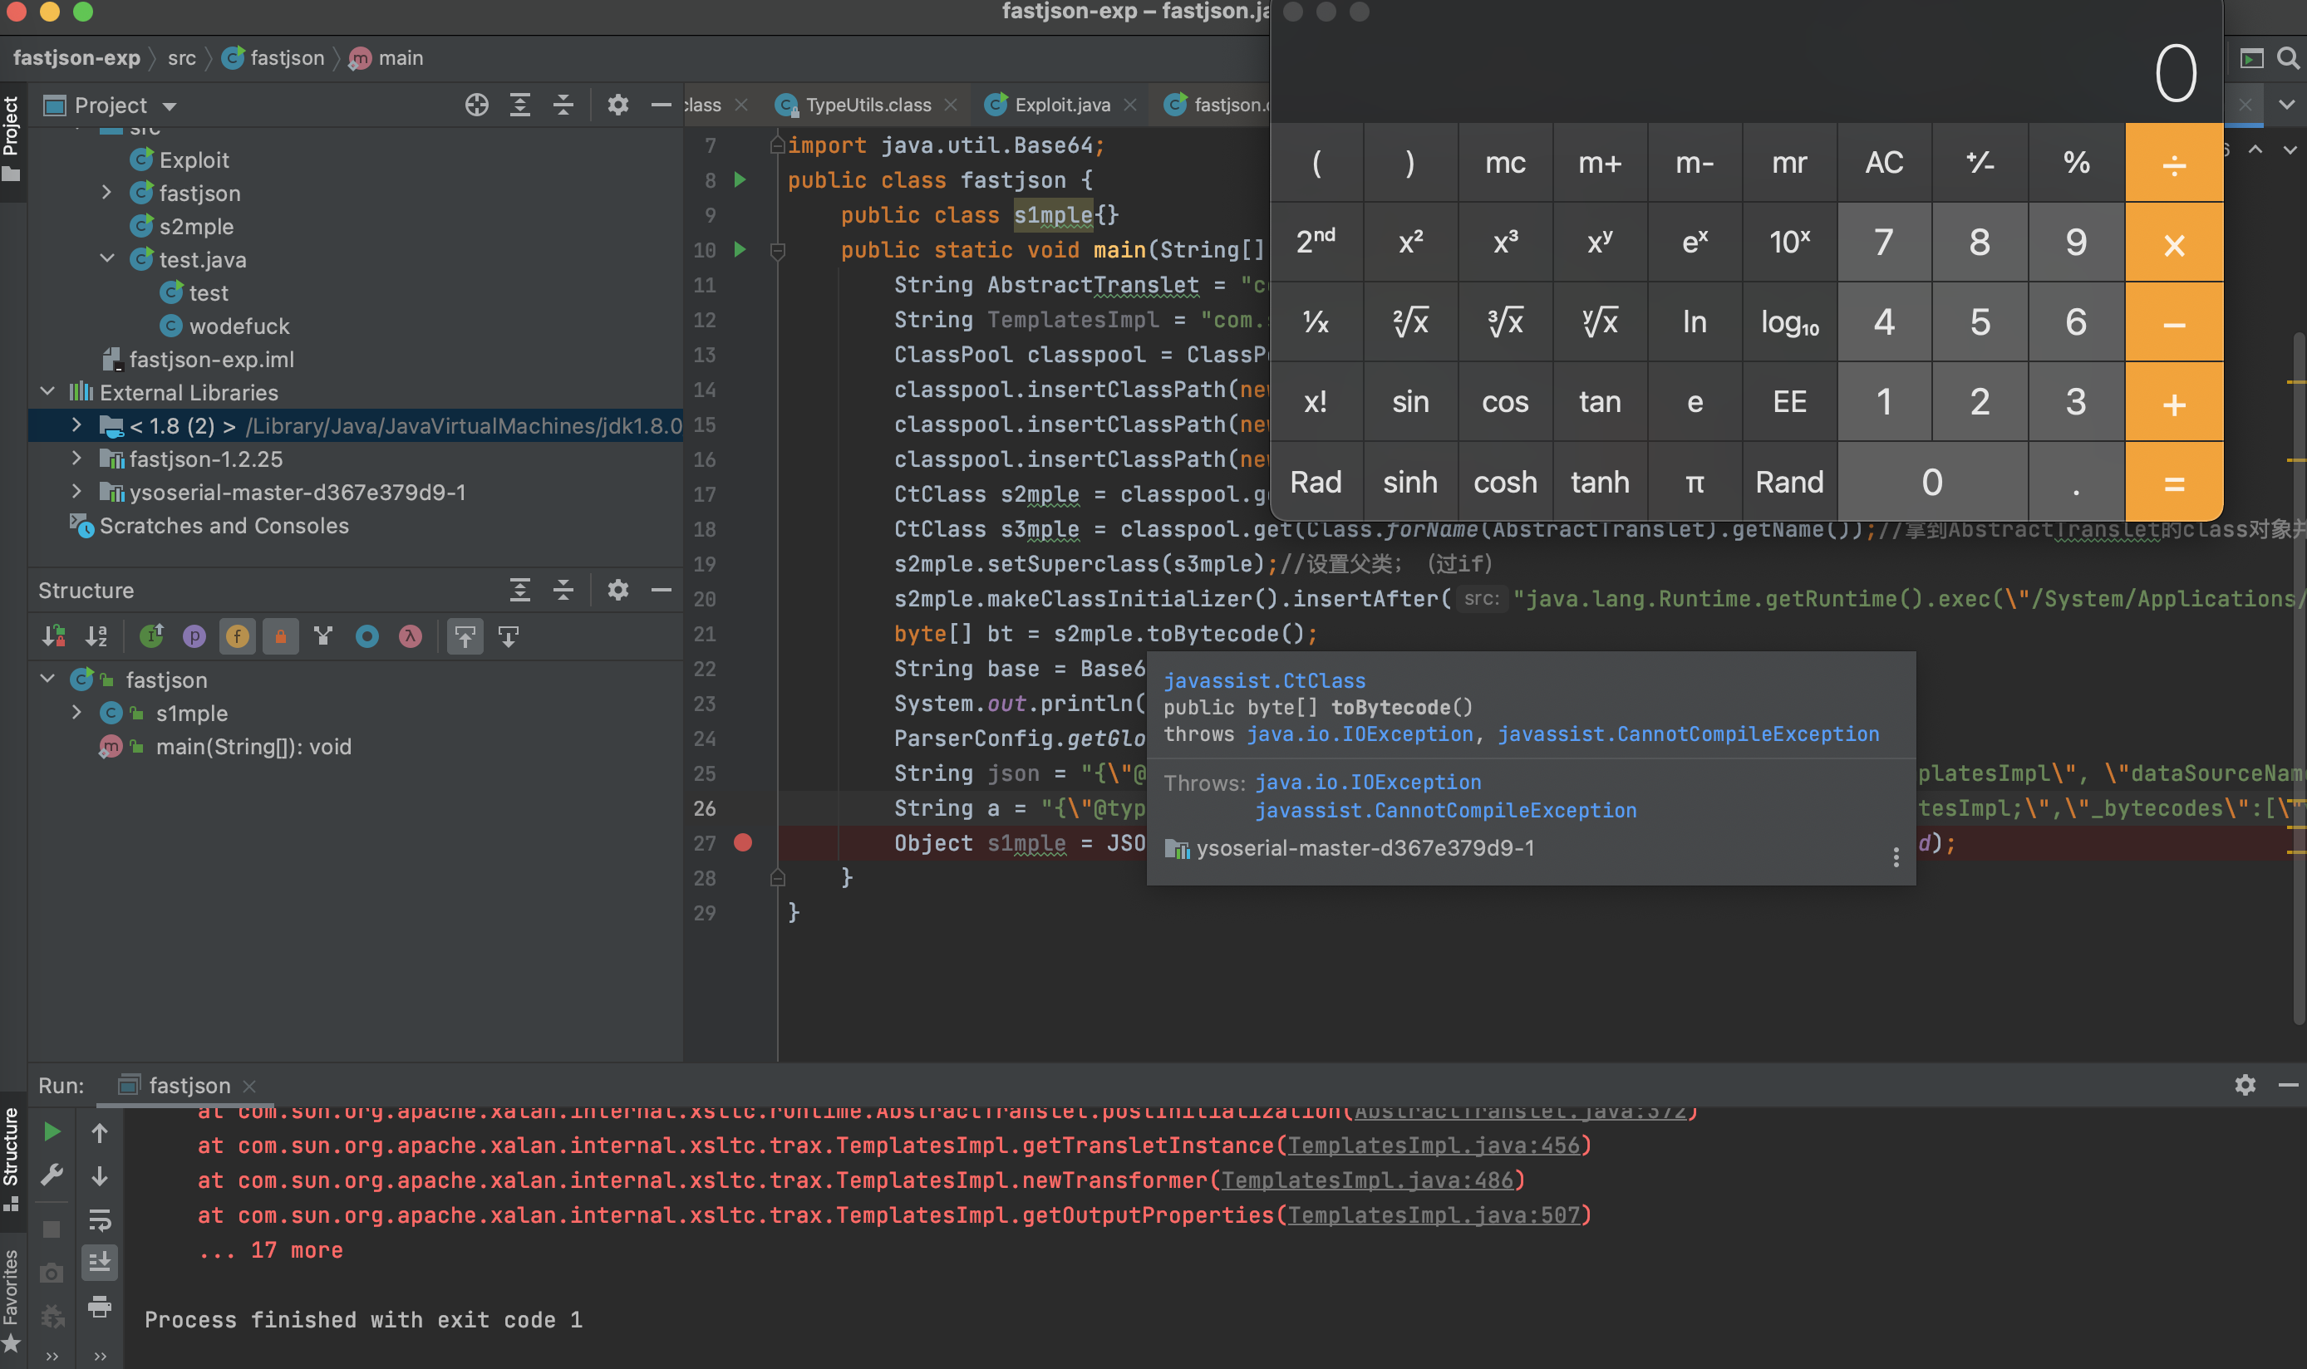The height and width of the screenshot is (1369, 2307).
Task: Toggle sort by visibility in Structure toolbar
Action: 53,635
